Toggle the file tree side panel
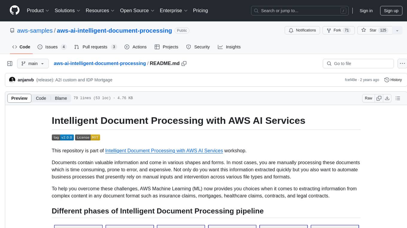407x228 pixels. [10, 64]
